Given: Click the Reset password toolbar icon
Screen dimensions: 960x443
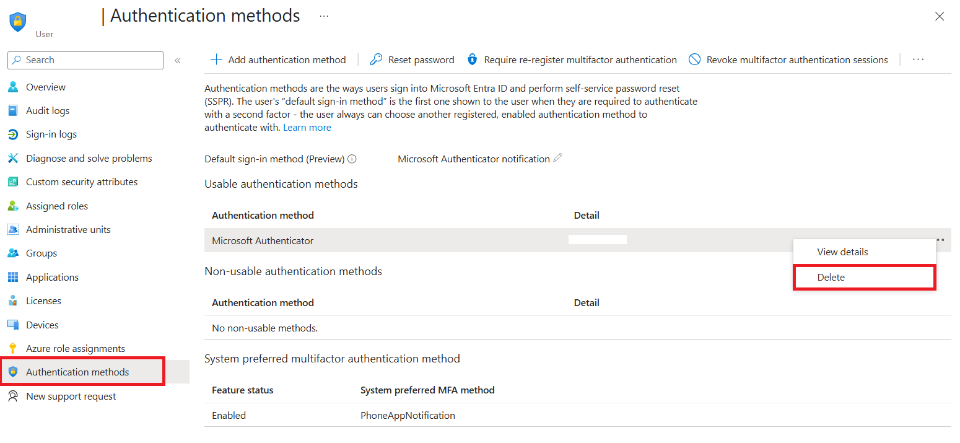Looking at the screenshot, I should click(375, 59).
